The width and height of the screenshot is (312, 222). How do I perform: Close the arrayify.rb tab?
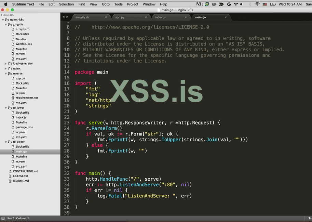click(106, 17)
